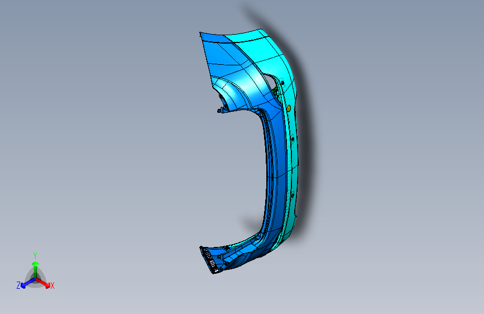This screenshot has height=314, width=484.
Task: Click the yellow sensor on the bumper
Action: coord(288,108)
